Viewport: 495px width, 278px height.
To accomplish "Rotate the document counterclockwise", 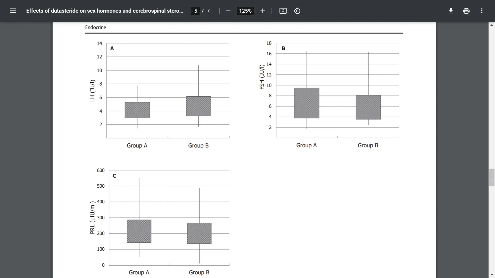I will 297,11.
